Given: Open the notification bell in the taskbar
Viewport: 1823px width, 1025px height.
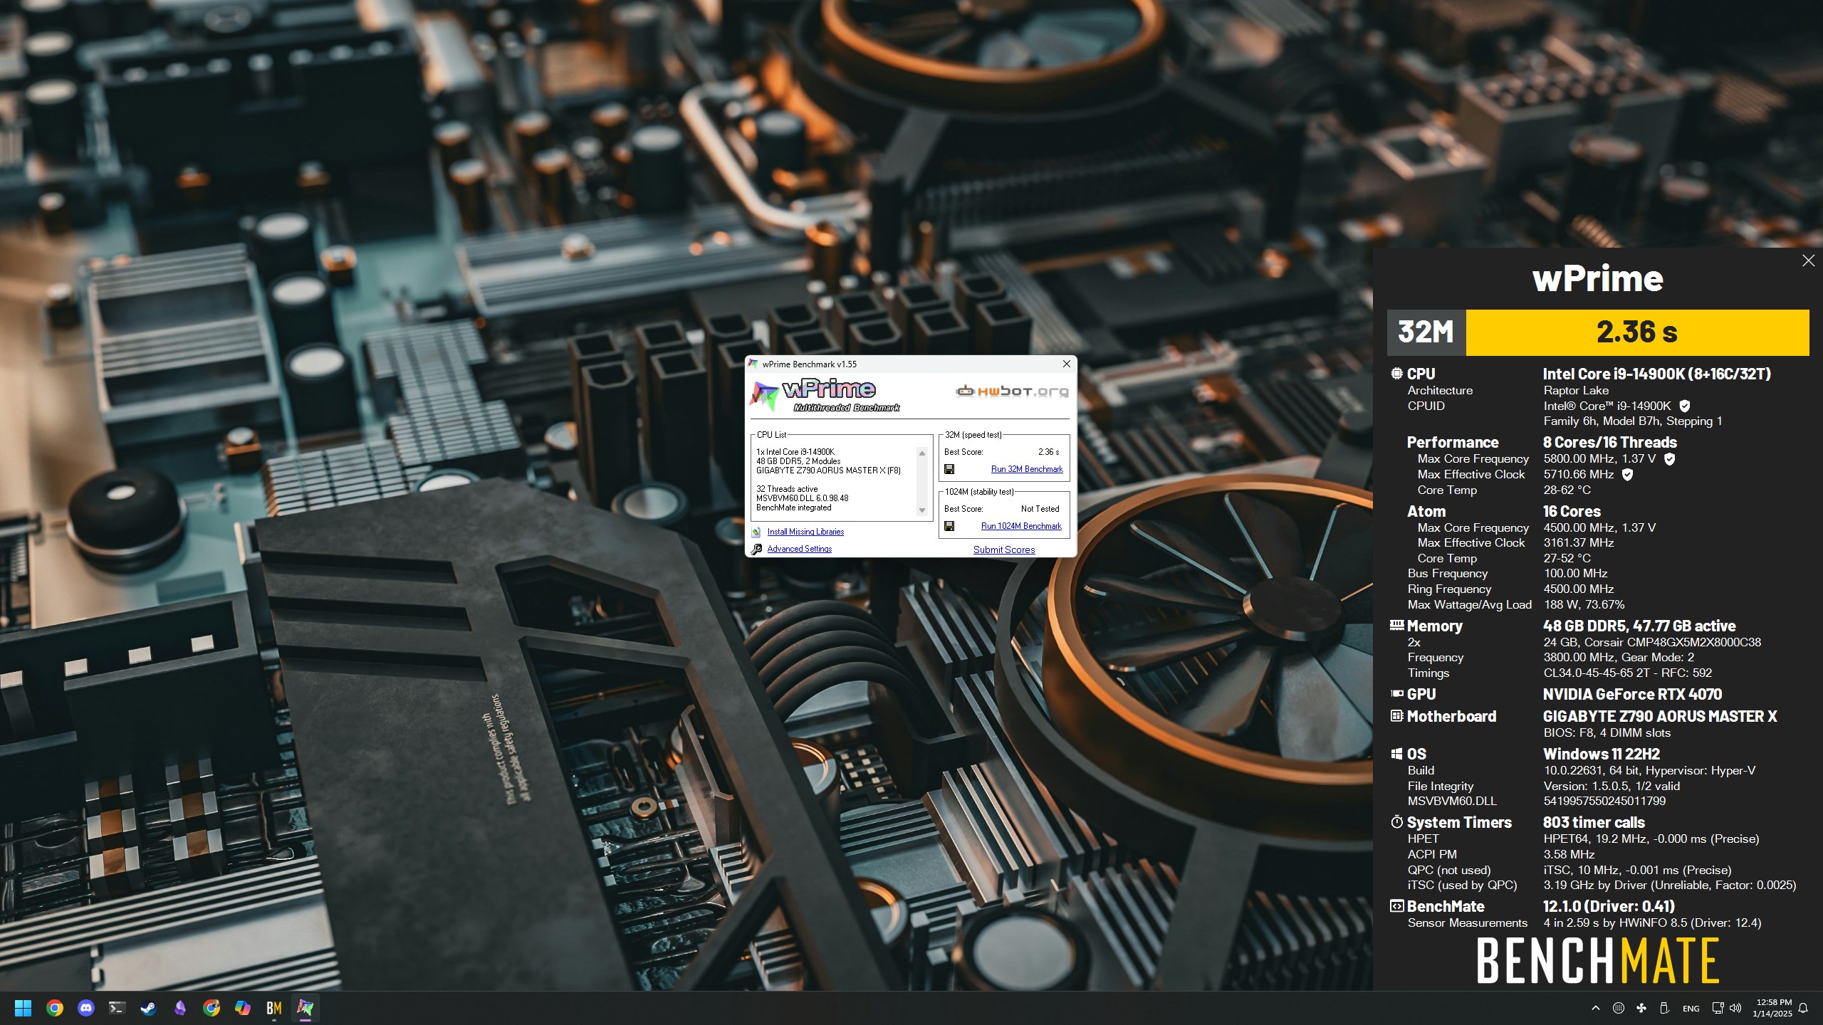Looking at the screenshot, I should pyautogui.click(x=1804, y=1008).
